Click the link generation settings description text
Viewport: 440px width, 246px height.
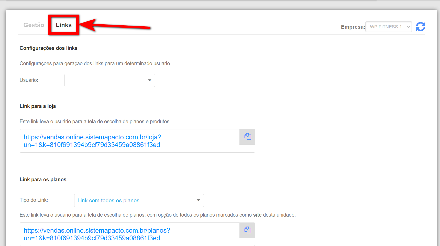95,63
